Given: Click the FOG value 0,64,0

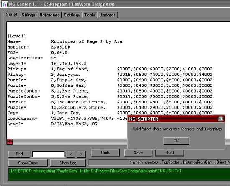Looking at the screenshot, I should [59, 53].
